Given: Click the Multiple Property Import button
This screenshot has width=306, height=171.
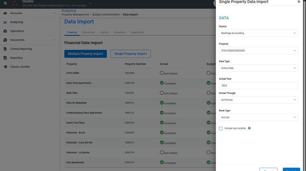Looking at the screenshot, I should click(x=86, y=54).
